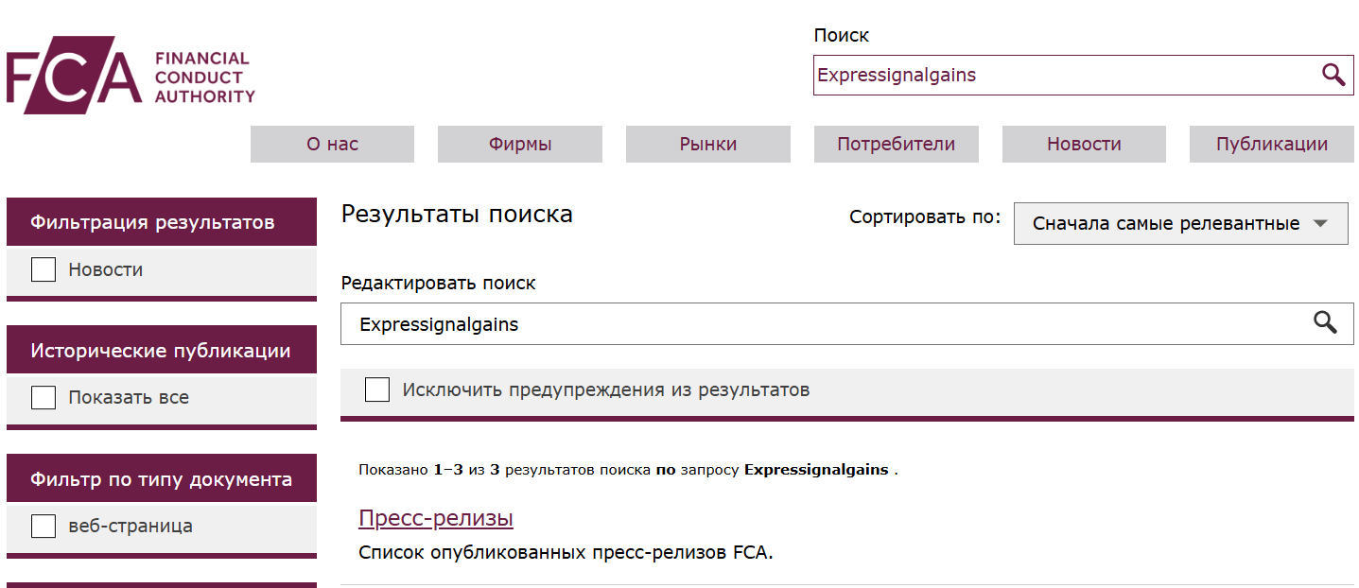The width and height of the screenshot is (1359, 588).
Task: Open the Фирмы menu
Action: pos(520,145)
